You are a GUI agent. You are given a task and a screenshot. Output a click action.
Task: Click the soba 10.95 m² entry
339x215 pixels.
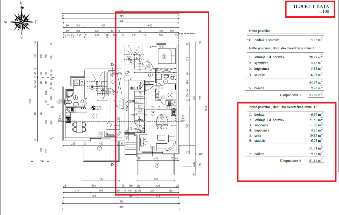(285, 135)
